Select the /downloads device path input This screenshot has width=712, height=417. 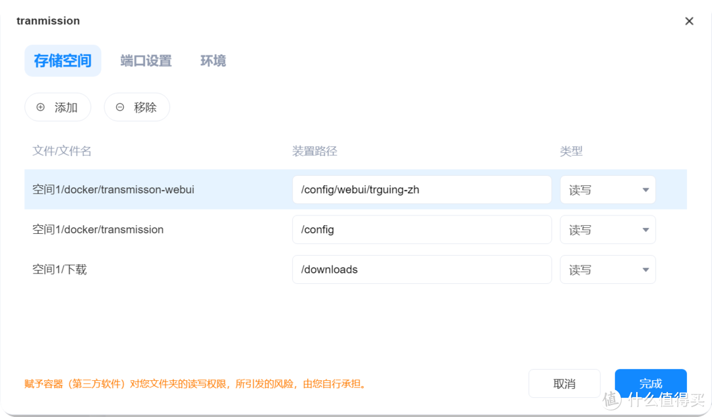point(422,269)
